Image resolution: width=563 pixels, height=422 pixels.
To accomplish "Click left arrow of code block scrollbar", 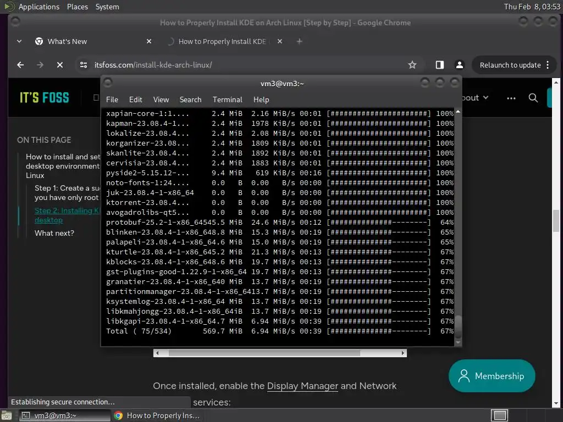I will (157, 353).
